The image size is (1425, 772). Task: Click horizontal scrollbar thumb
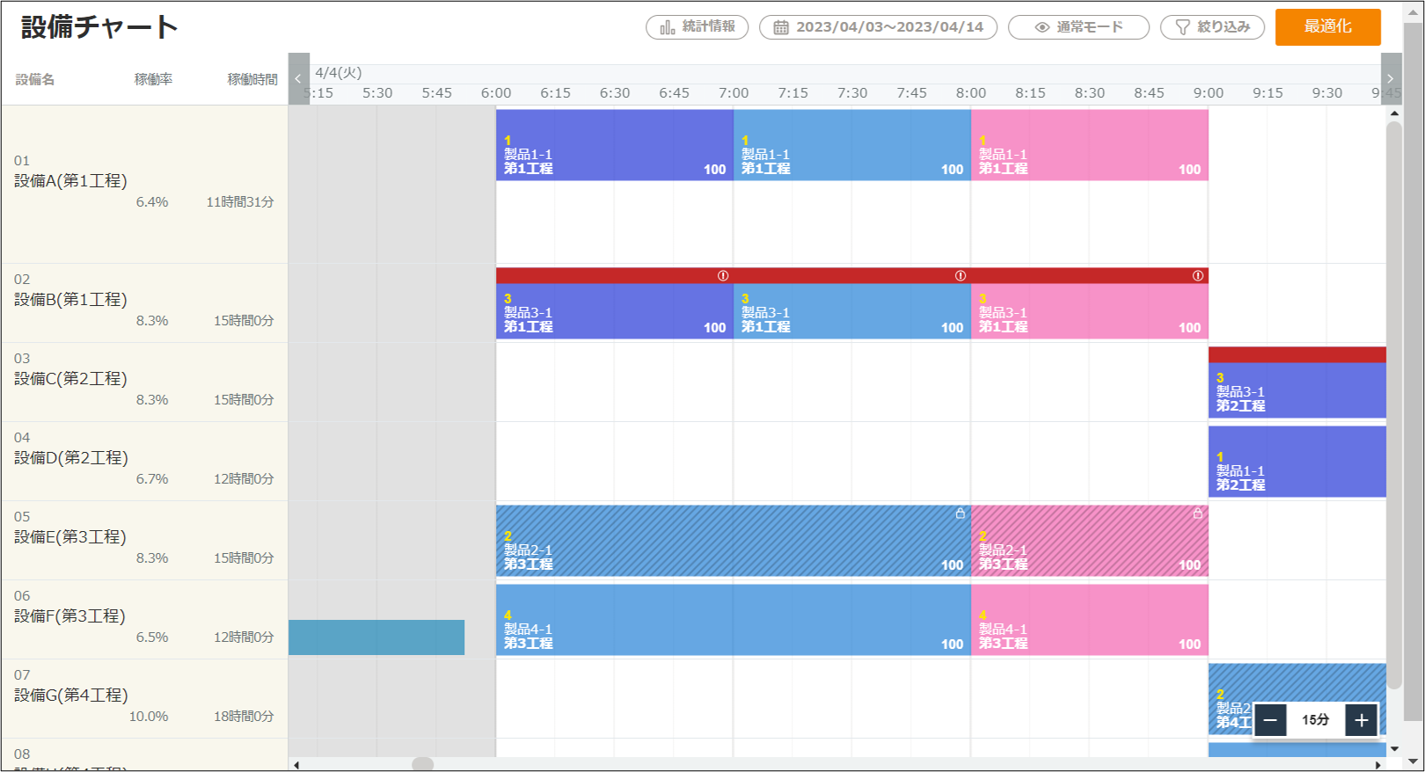click(x=423, y=764)
